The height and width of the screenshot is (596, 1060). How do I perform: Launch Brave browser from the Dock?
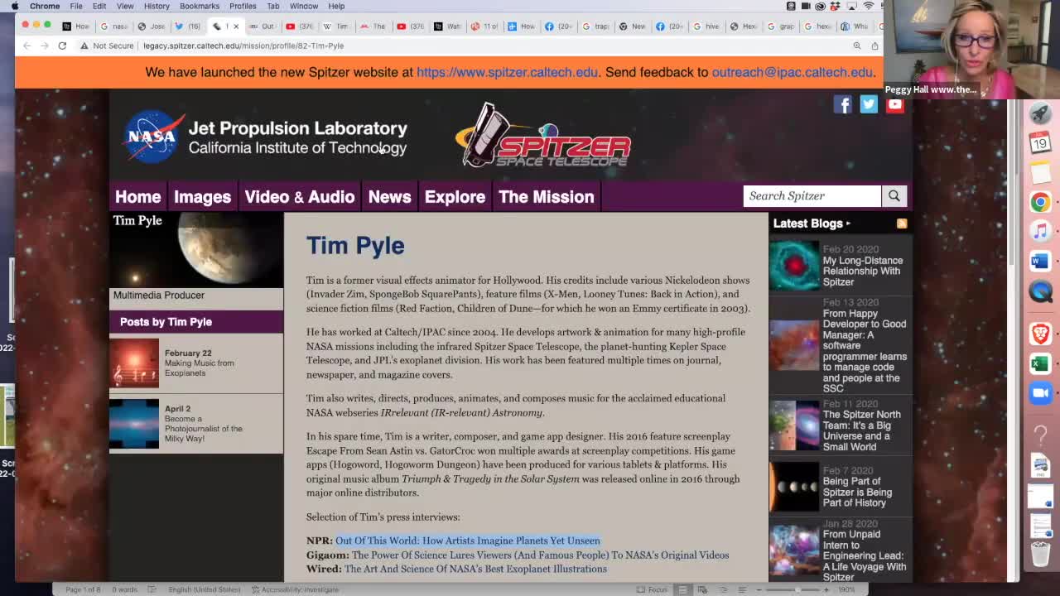point(1040,334)
